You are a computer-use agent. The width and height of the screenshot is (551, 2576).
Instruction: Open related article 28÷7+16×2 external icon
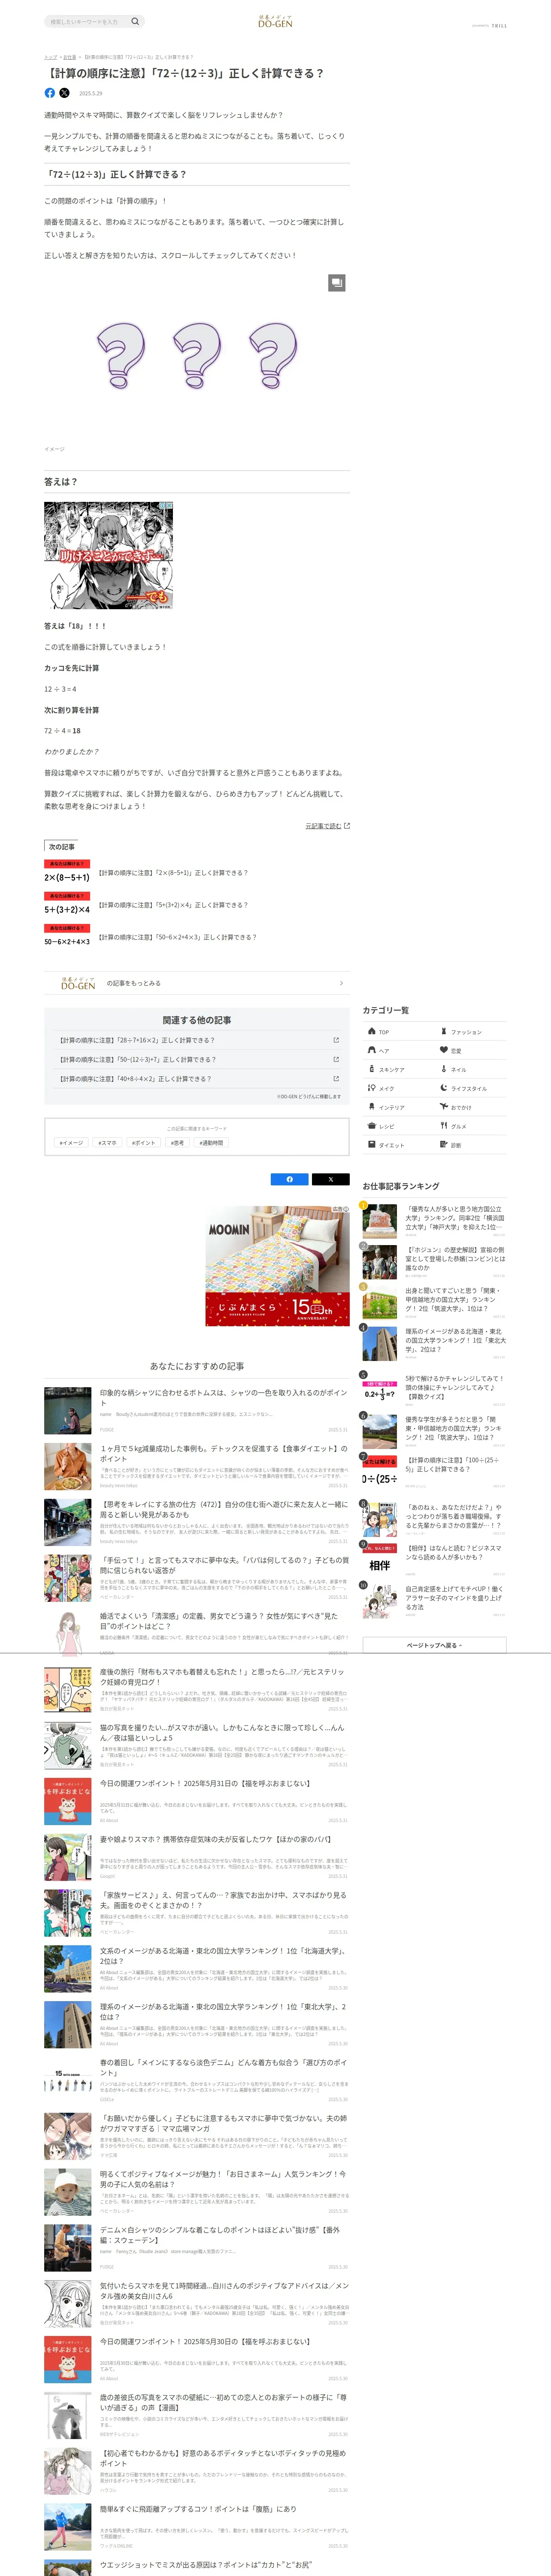(336, 1040)
